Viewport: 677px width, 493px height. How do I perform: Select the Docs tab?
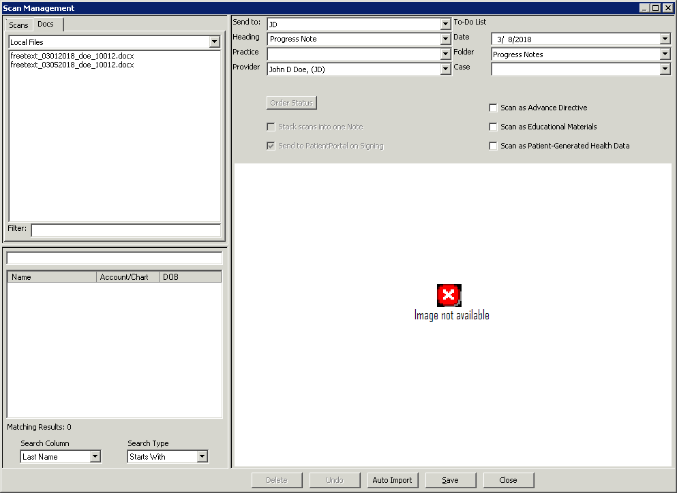coord(46,25)
